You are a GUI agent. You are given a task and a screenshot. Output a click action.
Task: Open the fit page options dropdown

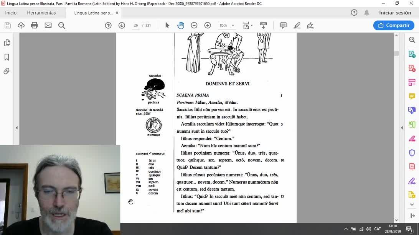point(248,25)
